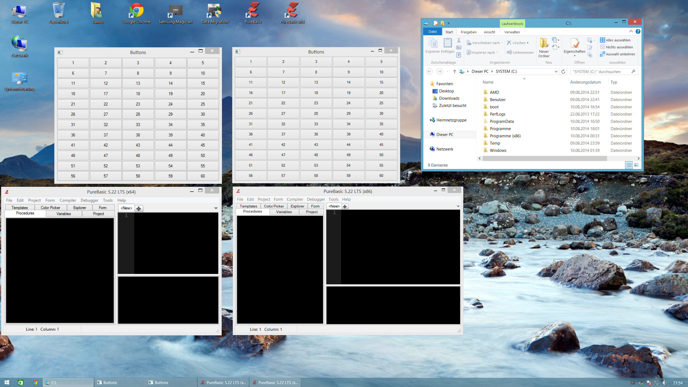The image size is (688, 387).
Task: Switch to details view in Explorer status bar
Action: tap(629, 165)
